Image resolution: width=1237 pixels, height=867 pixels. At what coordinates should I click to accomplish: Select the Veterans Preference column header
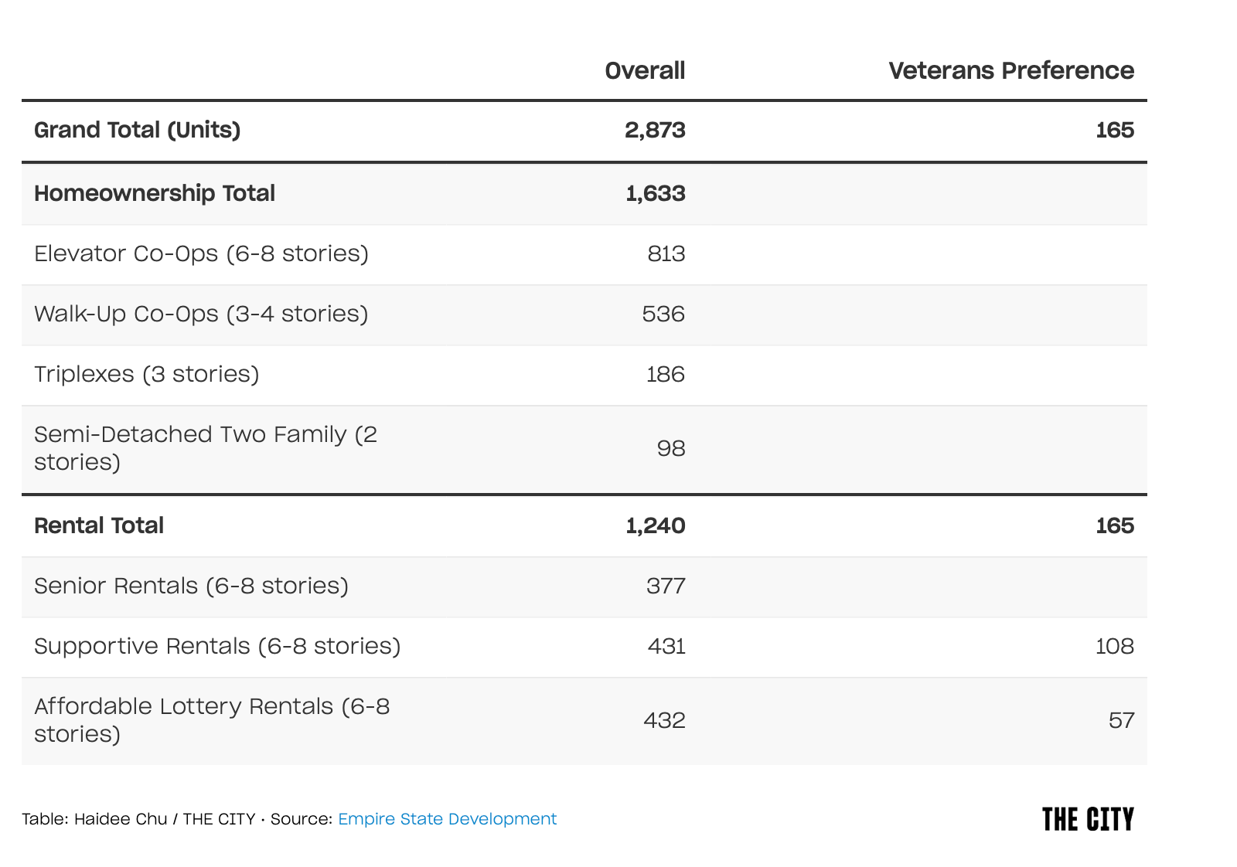[x=1011, y=70]
